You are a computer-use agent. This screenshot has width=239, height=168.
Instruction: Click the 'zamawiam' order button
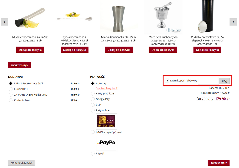219,163
